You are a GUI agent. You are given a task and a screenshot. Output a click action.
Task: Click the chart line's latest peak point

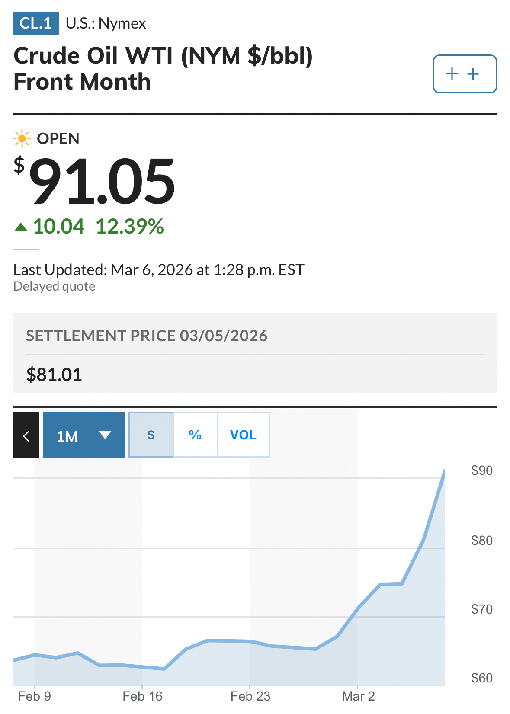[444, 471]
